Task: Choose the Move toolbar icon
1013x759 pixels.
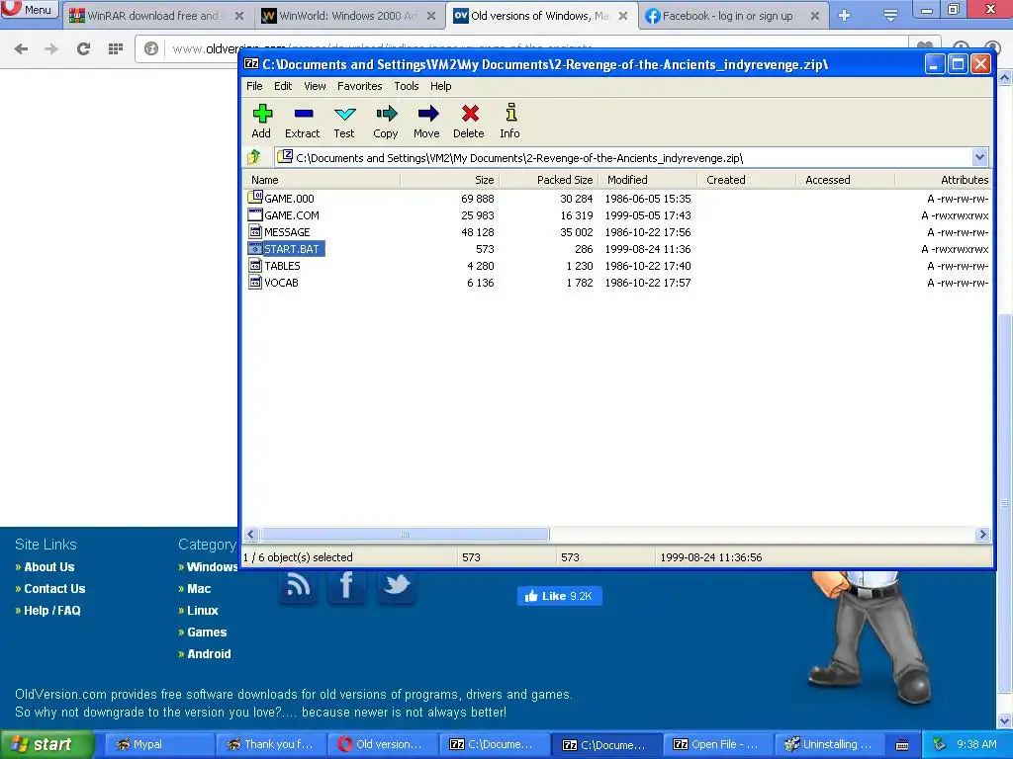Action: pos(427,115)
